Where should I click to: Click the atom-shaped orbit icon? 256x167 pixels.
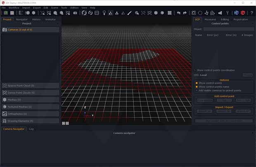point(194,13)
